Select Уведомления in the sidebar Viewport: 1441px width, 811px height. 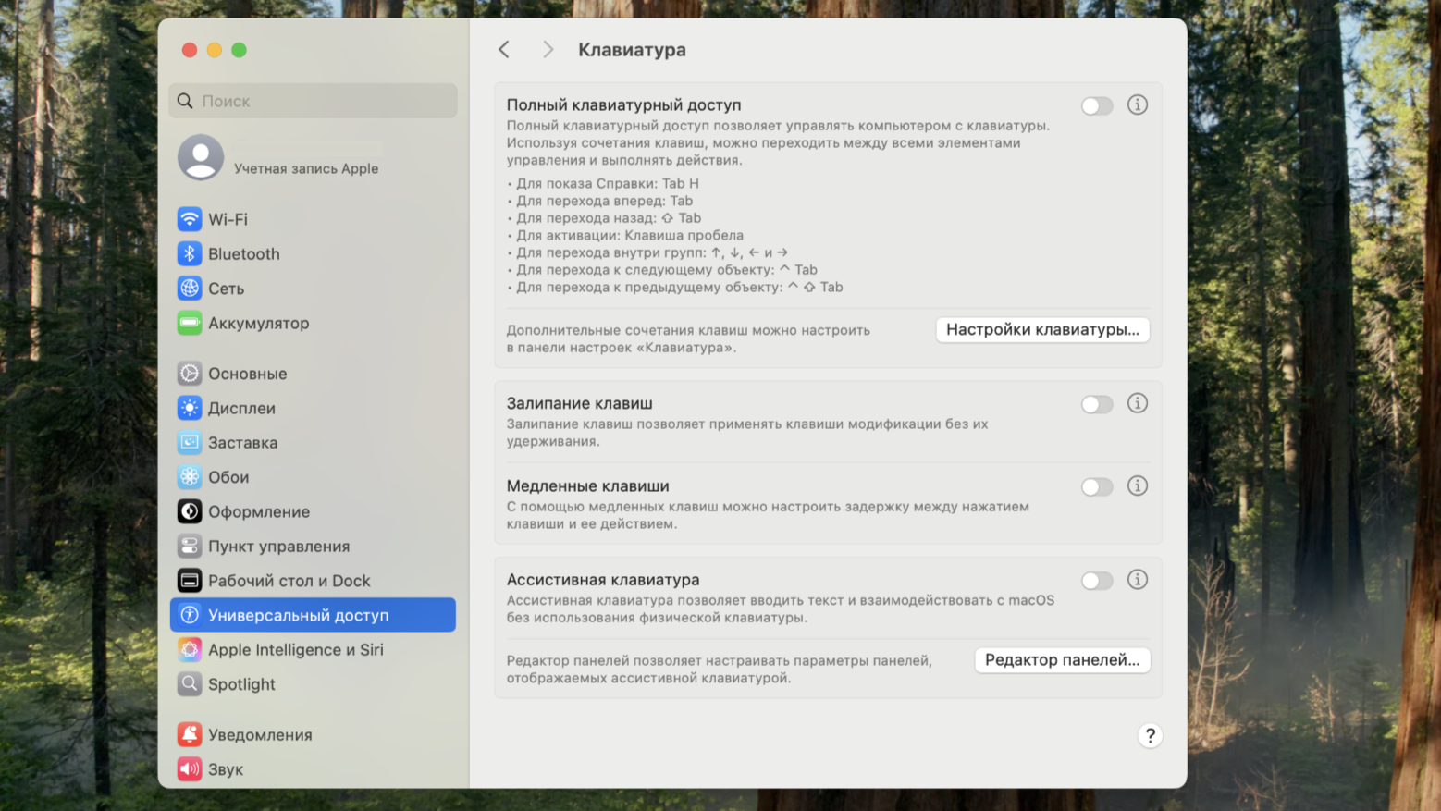[260, 735]
